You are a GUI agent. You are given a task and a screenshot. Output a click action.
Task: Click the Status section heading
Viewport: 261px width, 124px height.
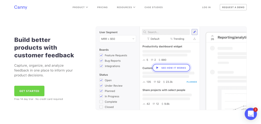tap(103, 75)
